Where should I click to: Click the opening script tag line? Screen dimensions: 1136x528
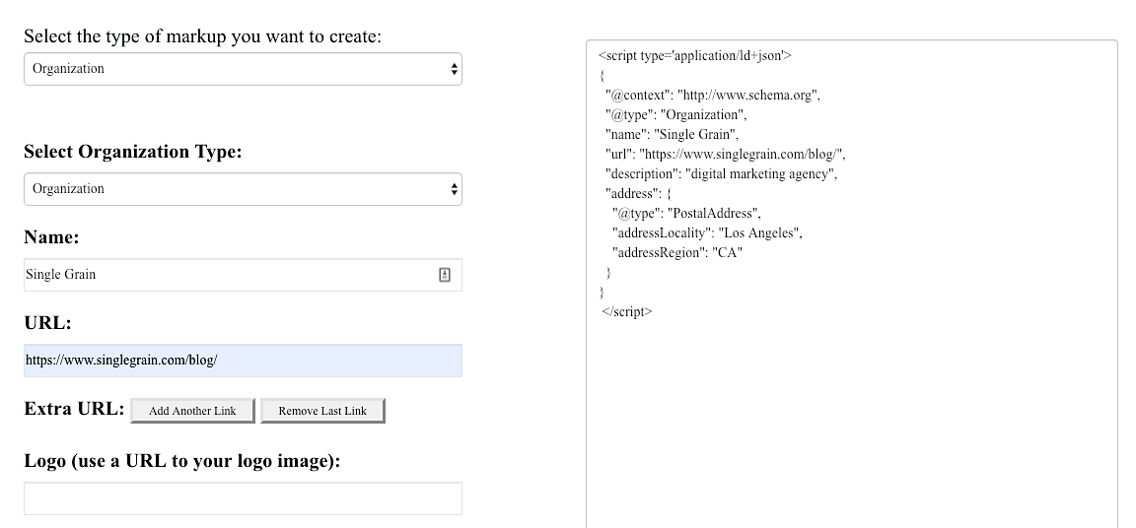pyautogui.click(x=695, y=56)
